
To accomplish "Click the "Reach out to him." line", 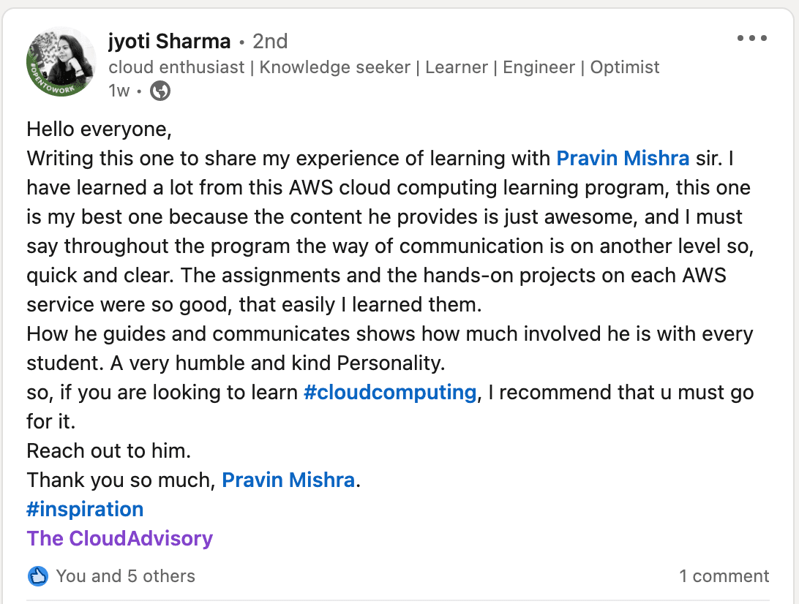I will [109, 450].
